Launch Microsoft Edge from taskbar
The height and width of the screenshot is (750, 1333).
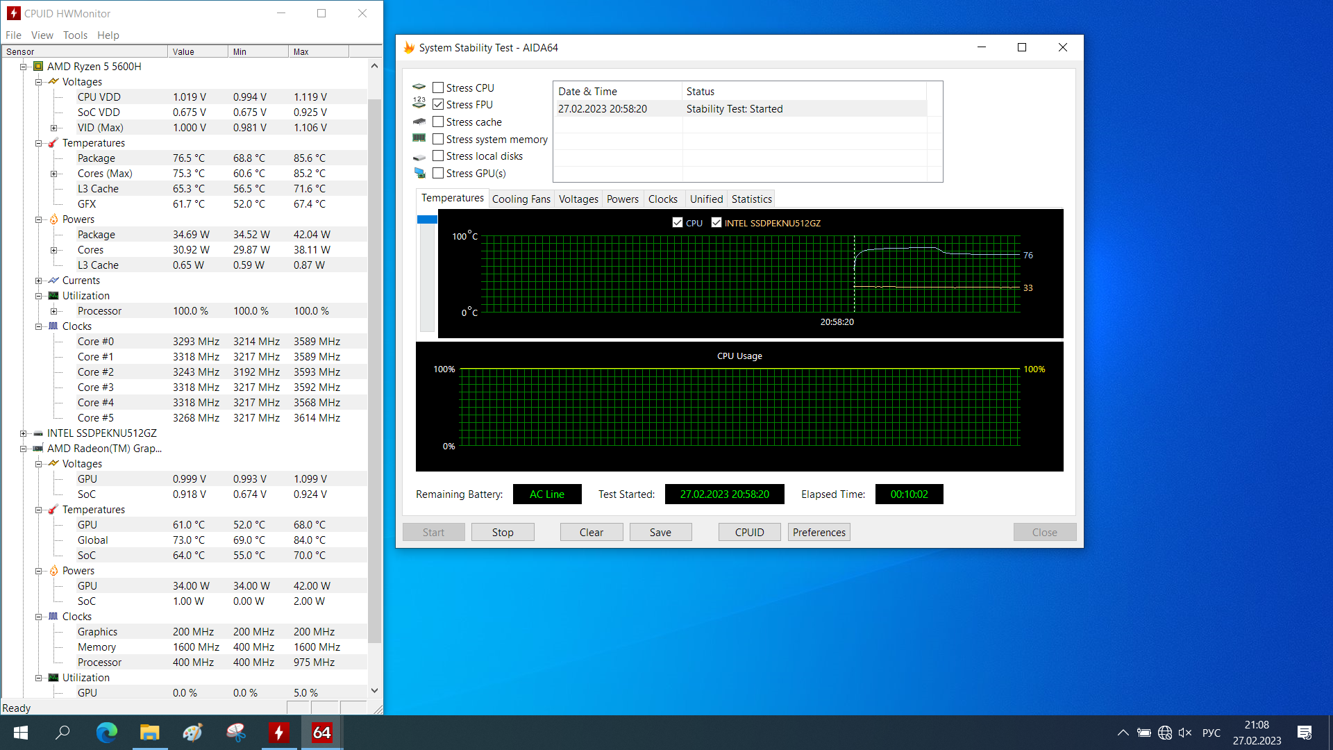pyautogui.click(x=106, y=732)
